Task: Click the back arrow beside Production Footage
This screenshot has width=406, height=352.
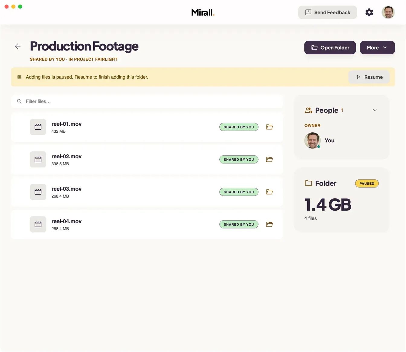Action: 18,46
